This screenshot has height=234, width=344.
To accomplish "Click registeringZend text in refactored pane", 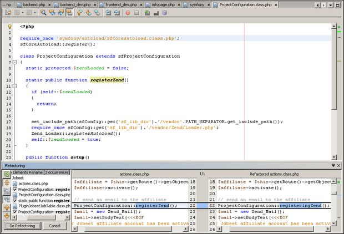I will (x=300, y=206).
